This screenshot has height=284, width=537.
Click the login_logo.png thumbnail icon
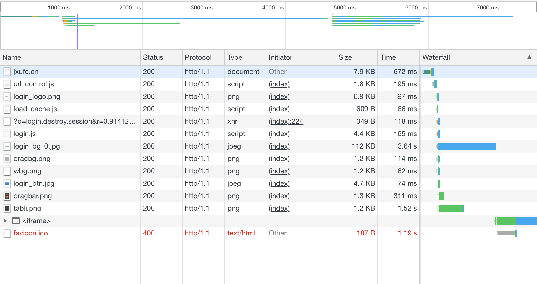7,97
